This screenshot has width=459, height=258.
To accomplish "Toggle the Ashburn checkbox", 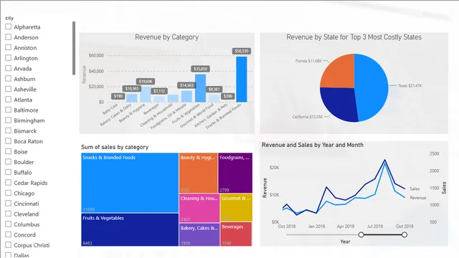I will 8,79.
